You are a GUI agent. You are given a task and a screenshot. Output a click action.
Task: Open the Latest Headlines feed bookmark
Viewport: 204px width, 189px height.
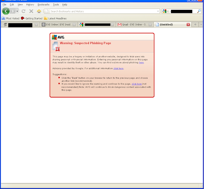(55, 18)
